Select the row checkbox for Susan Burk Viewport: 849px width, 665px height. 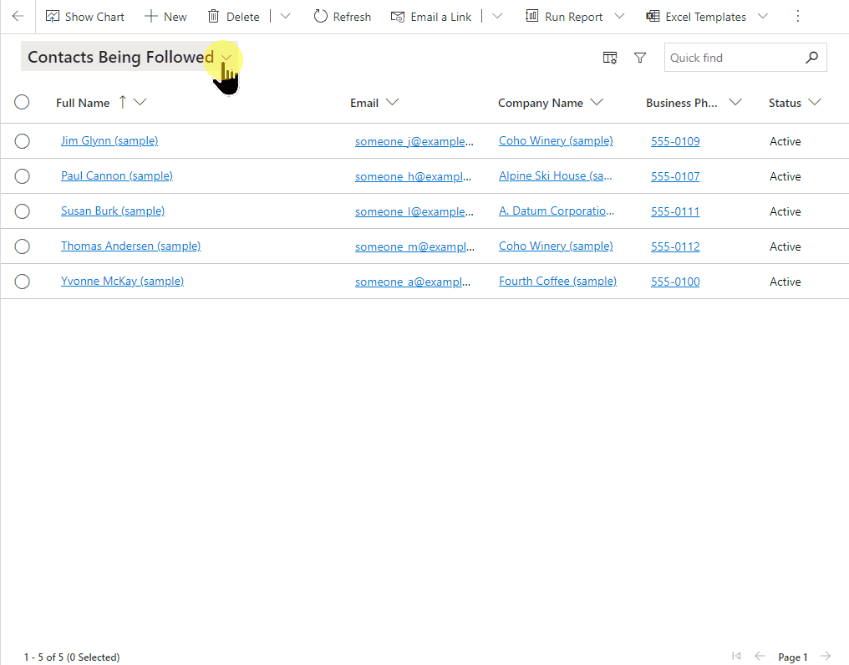pos(22,211)
